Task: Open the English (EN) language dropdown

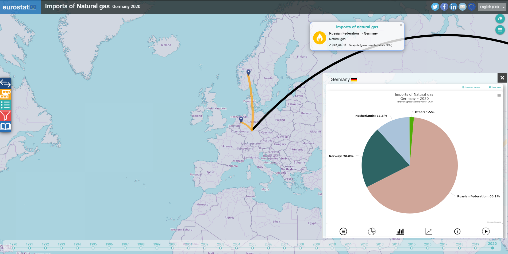Action: pyautogui.click(x=492, y=7)
